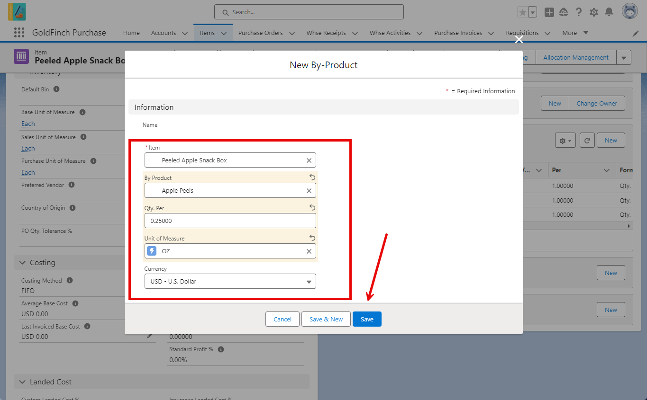Screen dimensions: 647x400
Task: Open the help question mark icon
Action: [579, 12]
